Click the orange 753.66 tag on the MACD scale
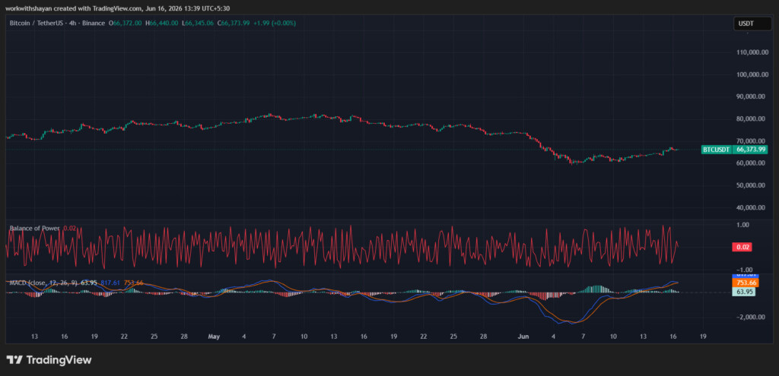The width and height of the screenshot is (779, 376). [x=746, y=283]
